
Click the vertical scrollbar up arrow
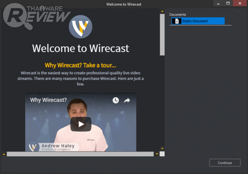pyautogui.click(x=162, y=11)
